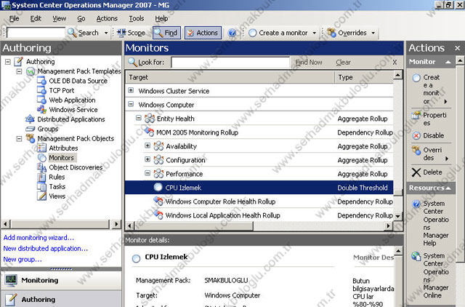
Task: Click Create a monitor toolbar button
Action: [278, 33]
